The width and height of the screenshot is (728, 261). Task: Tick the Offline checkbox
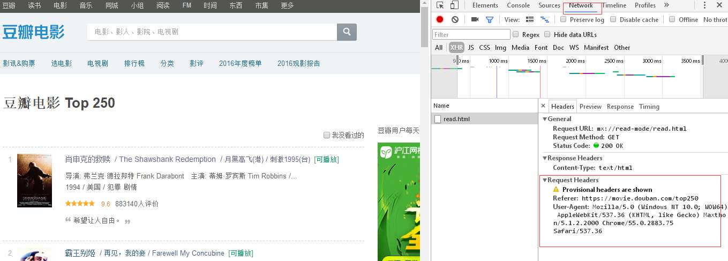[x=672, y=19]
